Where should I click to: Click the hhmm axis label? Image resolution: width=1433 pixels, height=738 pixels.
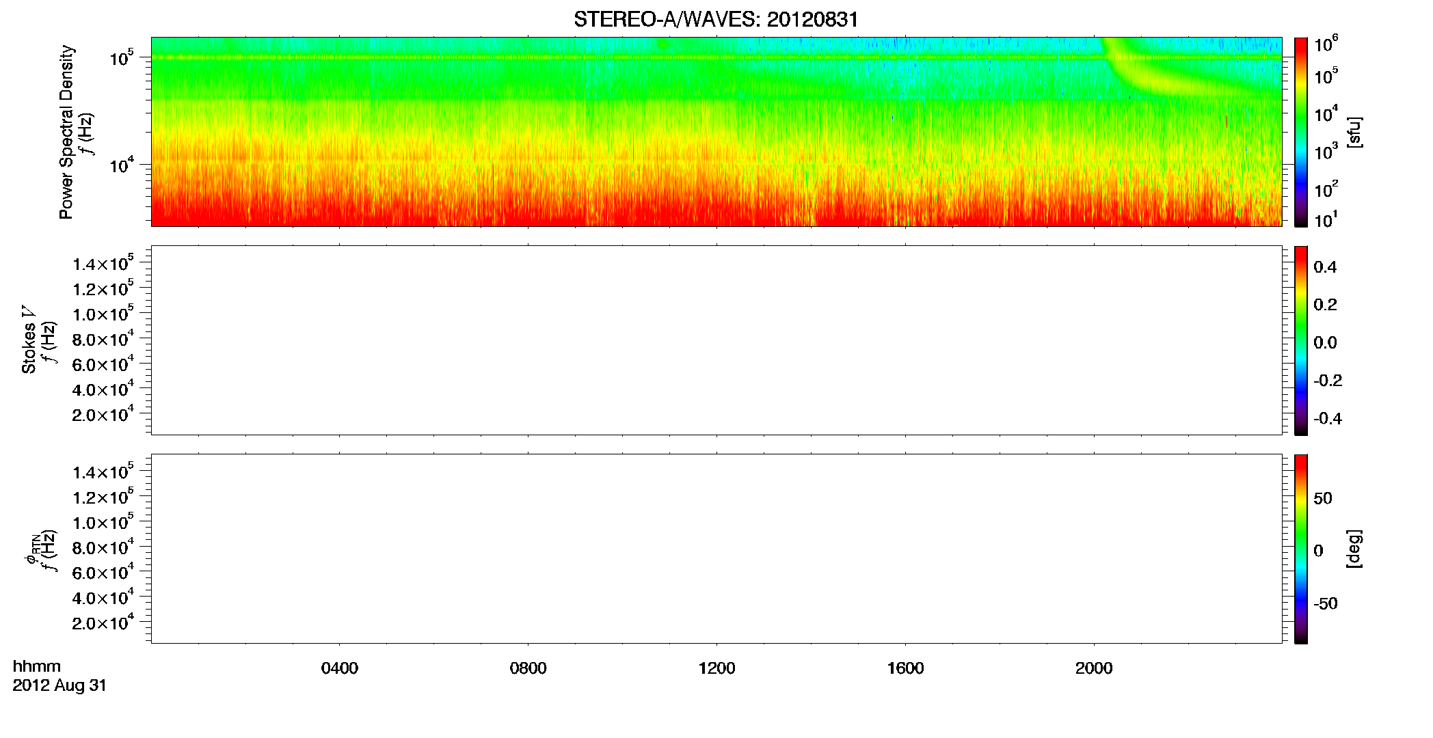tap(37, 666)
